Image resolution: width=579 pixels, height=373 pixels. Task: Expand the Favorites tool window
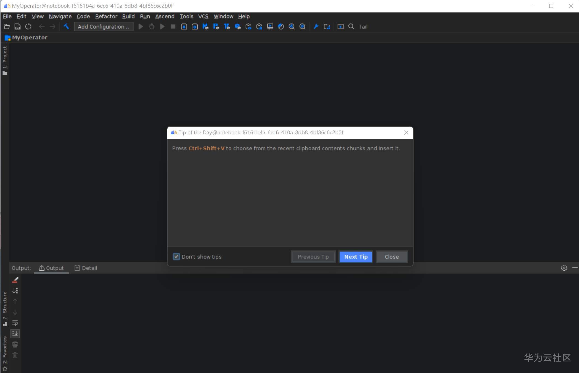click(5, 354)
